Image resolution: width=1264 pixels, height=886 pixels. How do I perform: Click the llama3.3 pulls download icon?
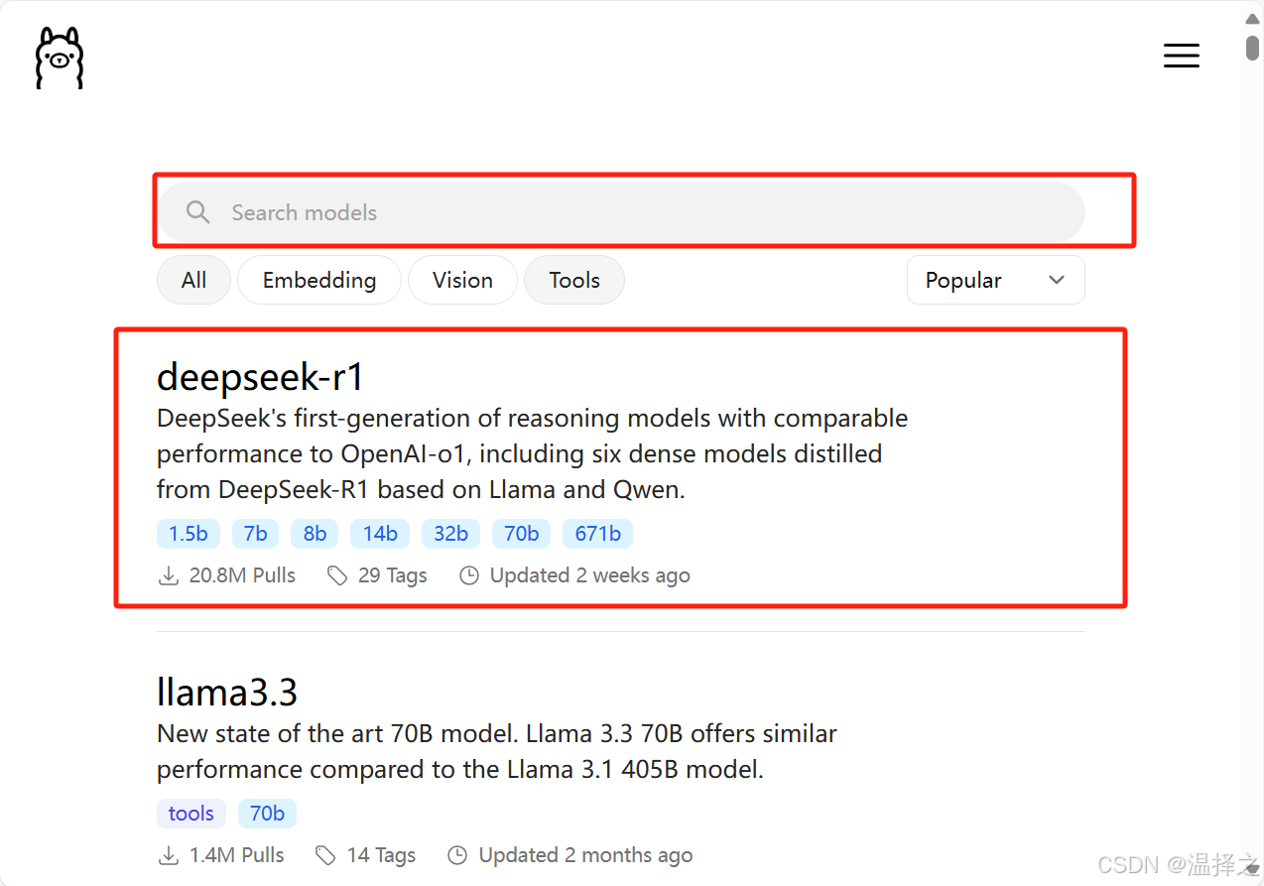[169, 855]
